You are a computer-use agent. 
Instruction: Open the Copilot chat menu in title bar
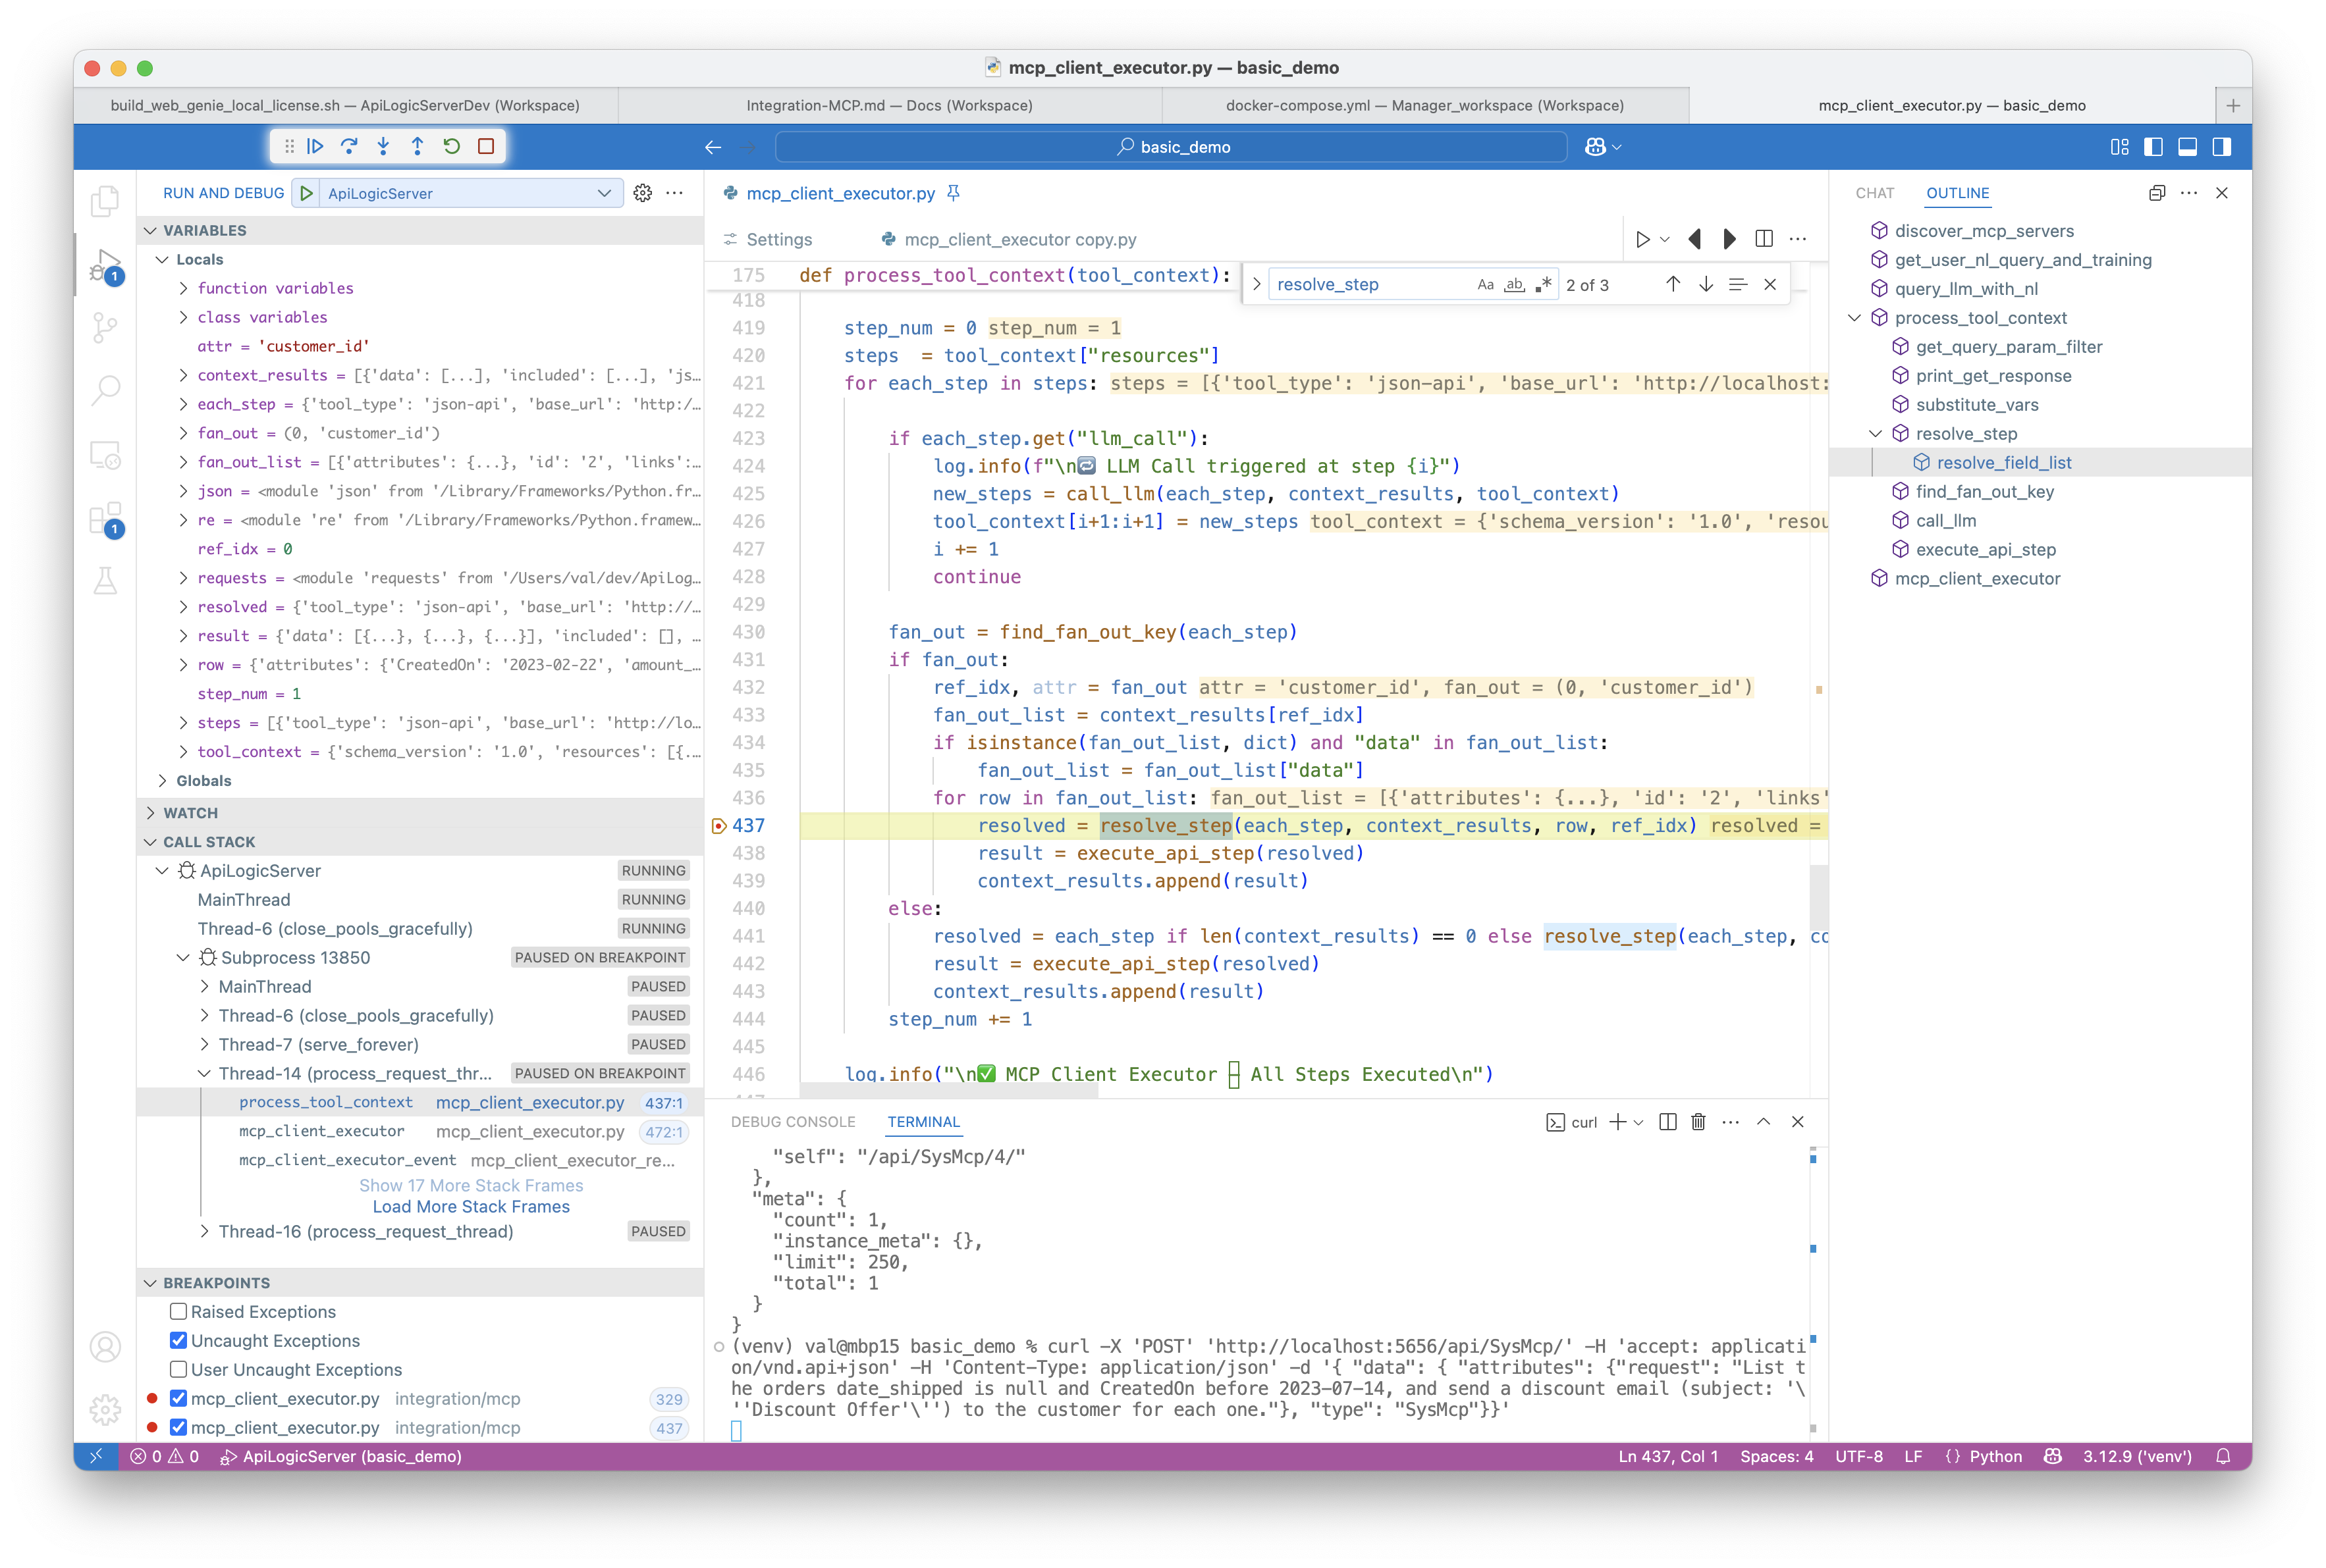tap(1603, 147)
